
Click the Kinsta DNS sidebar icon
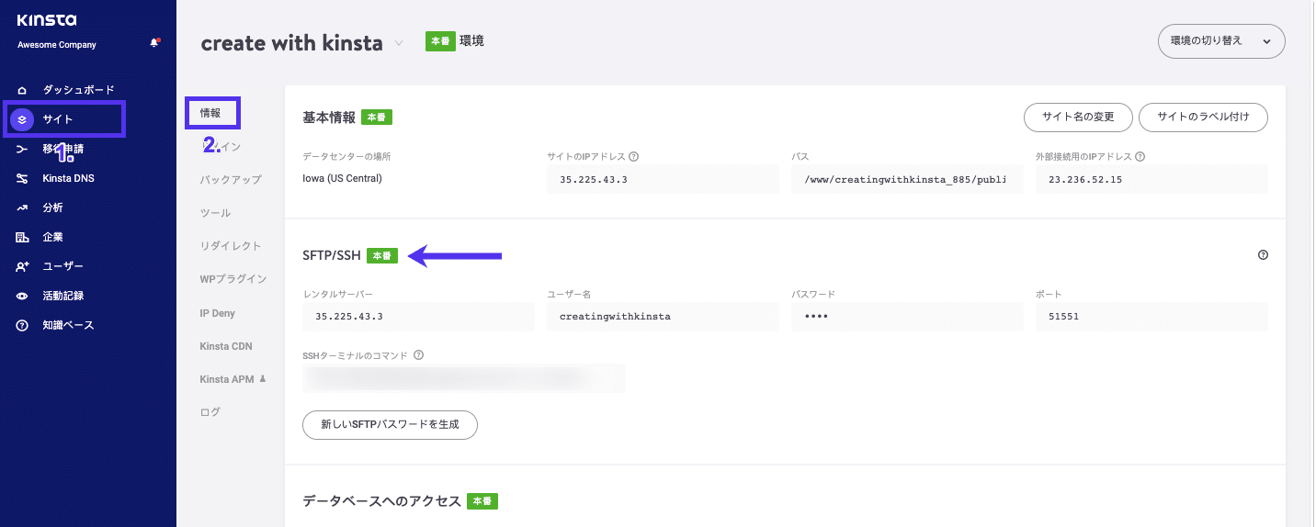click(x=22, y=178)
